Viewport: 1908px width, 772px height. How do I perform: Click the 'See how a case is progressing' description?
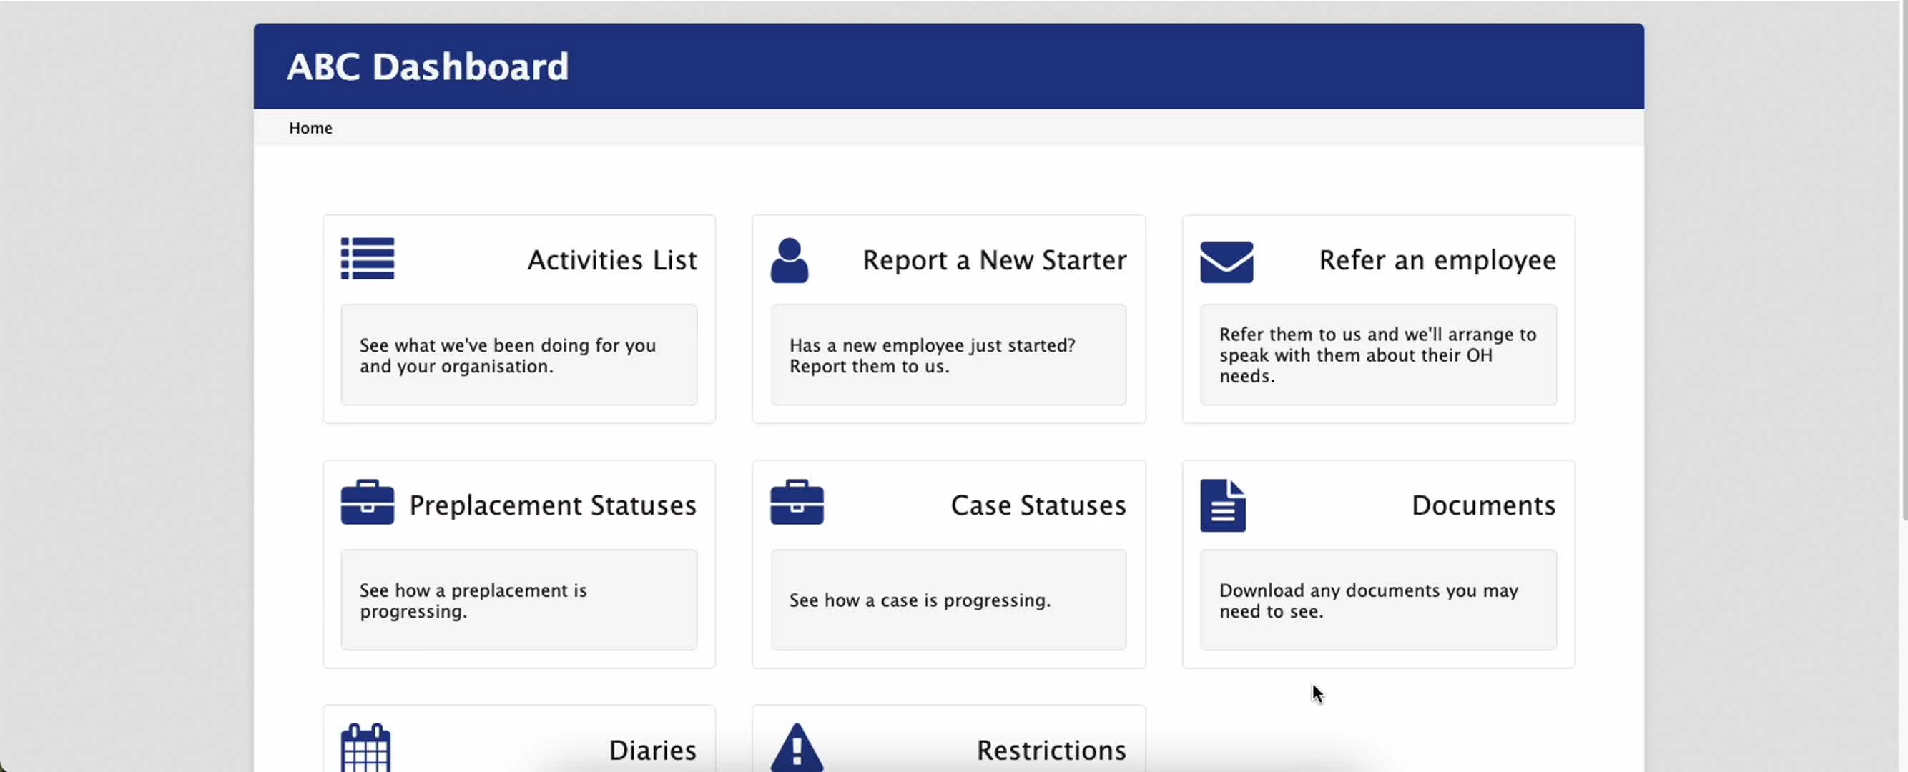920,600
